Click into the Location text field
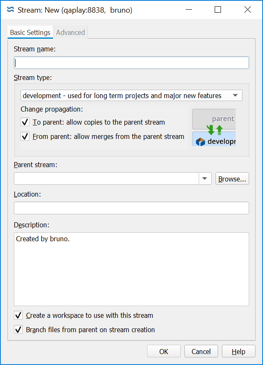 (x=131, y=208)
